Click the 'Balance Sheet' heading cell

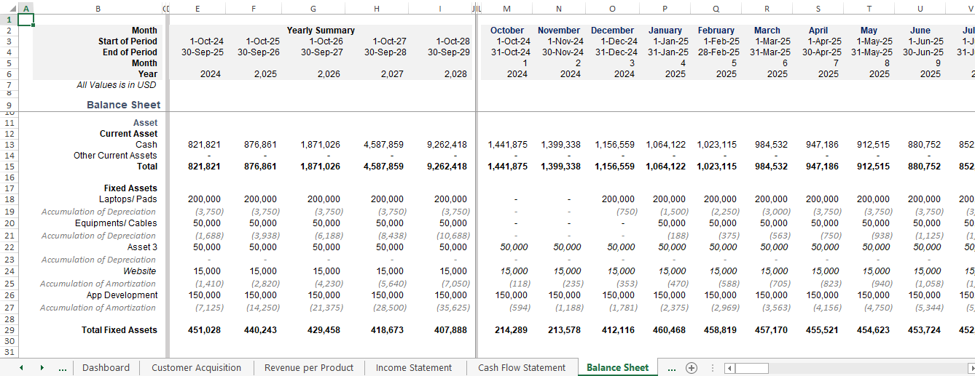tap(123, 105)
